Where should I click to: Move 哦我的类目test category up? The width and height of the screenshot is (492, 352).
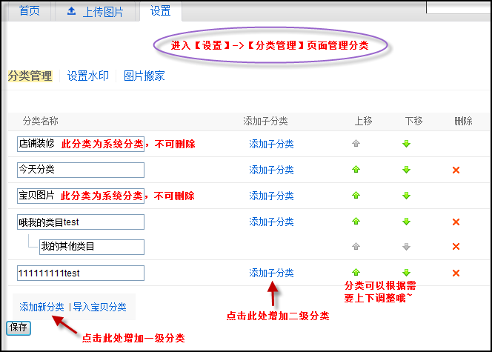(x=356, y=222)
